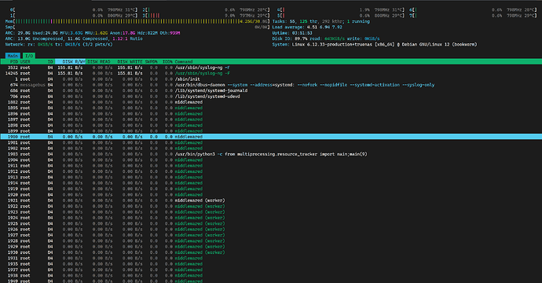Click the Tasks count summary line
Image resolution: width=542 pixels, height=283 pixels.
click(x=320, y=21)
